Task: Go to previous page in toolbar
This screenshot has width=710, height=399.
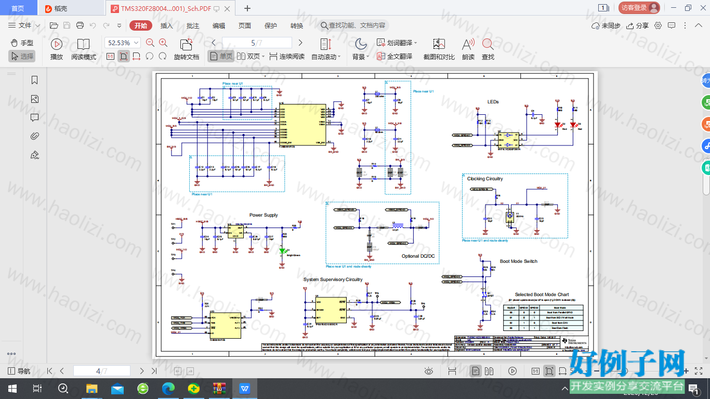Action: pos(214,43)
